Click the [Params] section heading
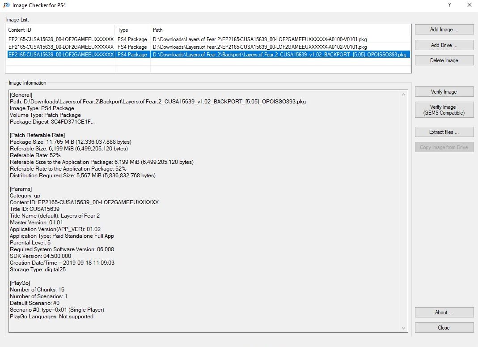478x347 pixels. click(x=21, y=189)
